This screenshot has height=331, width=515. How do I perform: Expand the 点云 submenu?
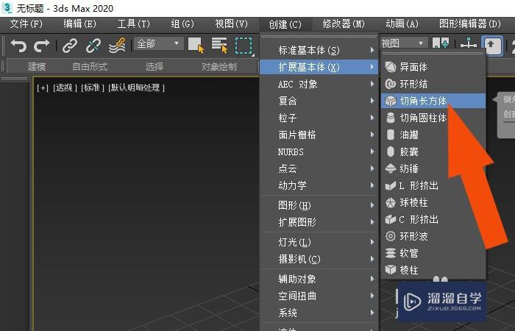(x=319, y=168)
